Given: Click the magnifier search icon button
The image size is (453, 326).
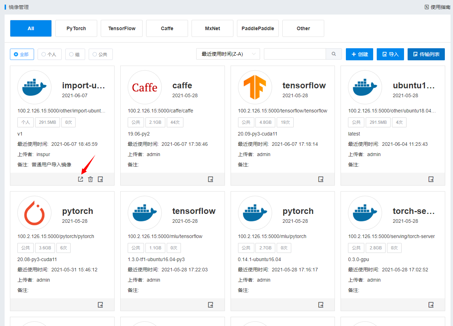Looking at the screenshot, I should (x=334, y=54).
